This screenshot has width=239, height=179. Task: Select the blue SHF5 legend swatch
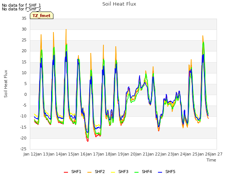pyautogui.click(x=160, y=172)
